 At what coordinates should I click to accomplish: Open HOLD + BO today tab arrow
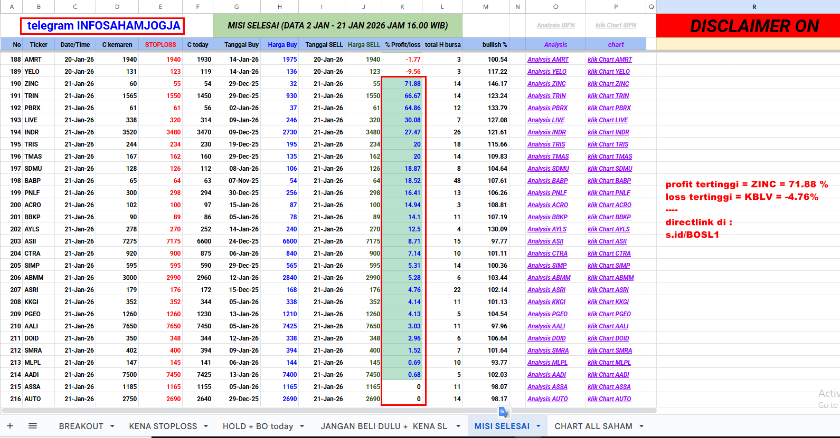pyautogui.click(x=302, y=426)
